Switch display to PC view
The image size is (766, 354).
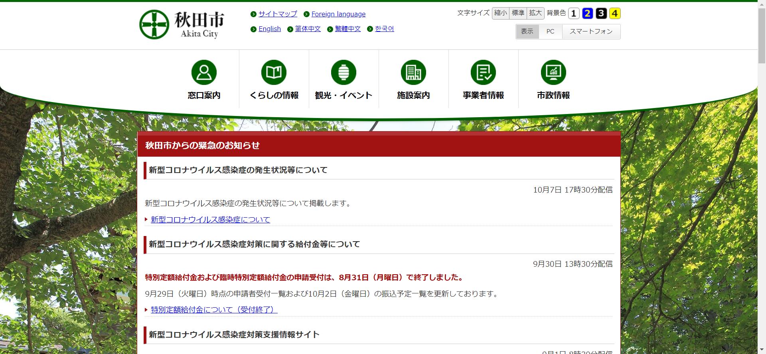coord(550,31)
